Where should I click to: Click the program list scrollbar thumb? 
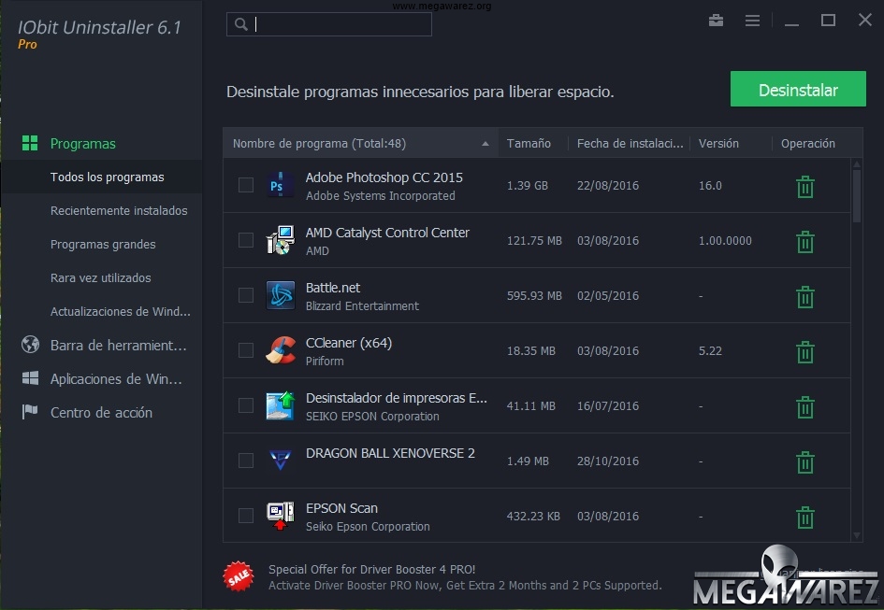tap(856, 196)
